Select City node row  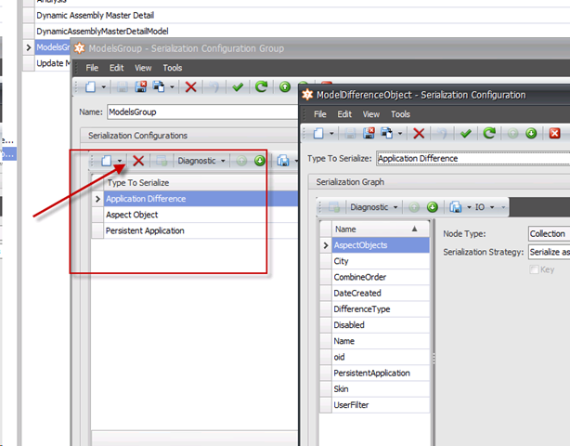(375, 261)
